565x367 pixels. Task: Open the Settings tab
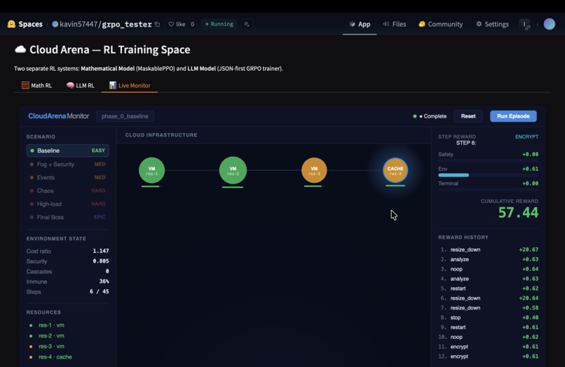pos(492,24)
